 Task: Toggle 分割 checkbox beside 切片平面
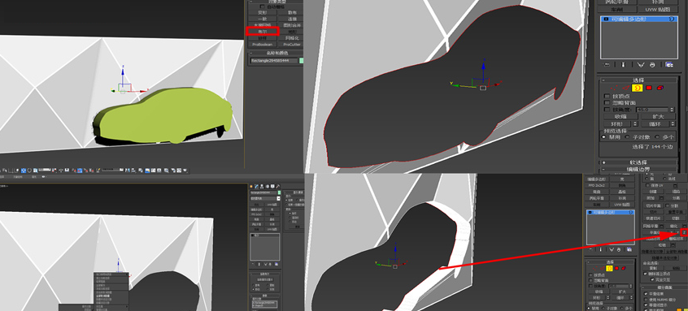668,205
